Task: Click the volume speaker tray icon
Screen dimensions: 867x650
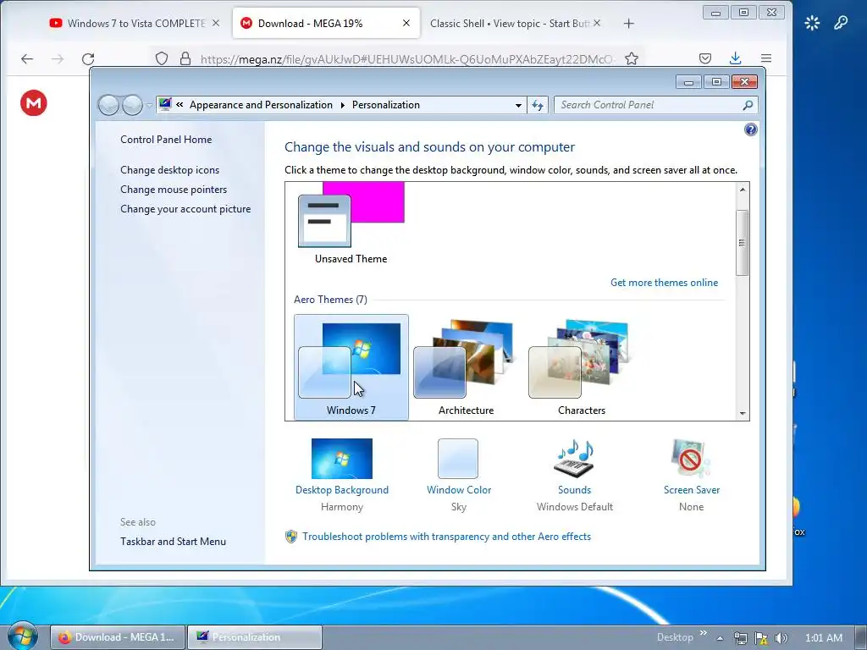Action: pyautogui.click(x=781, y=638)
